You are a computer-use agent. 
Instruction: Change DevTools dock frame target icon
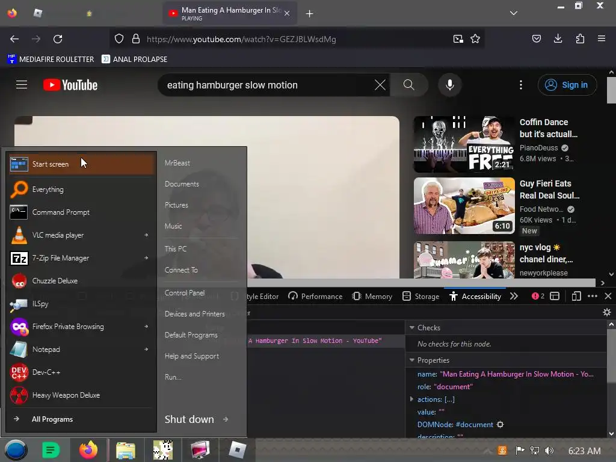tap(554, 296)
